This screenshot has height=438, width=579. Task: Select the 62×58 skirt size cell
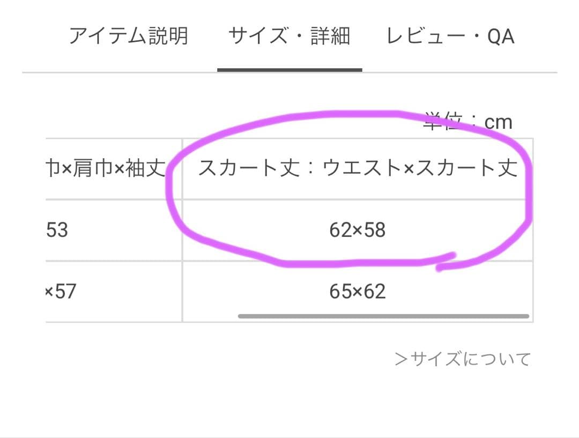coord(358,231)
